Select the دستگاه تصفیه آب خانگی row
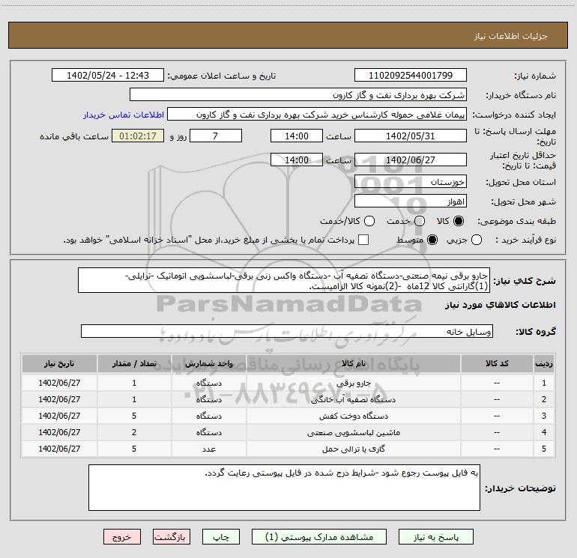Viewport: 577px width, 558px height. [288, 399]
